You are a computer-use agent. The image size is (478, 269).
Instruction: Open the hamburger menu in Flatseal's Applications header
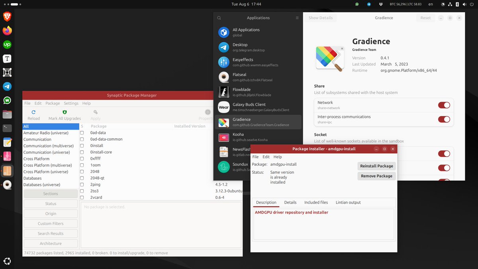pyautogui.click(x=297, y=18)
